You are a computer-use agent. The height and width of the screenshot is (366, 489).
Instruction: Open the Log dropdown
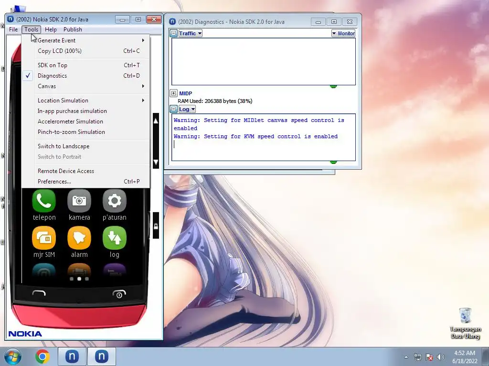click(187, 109)
